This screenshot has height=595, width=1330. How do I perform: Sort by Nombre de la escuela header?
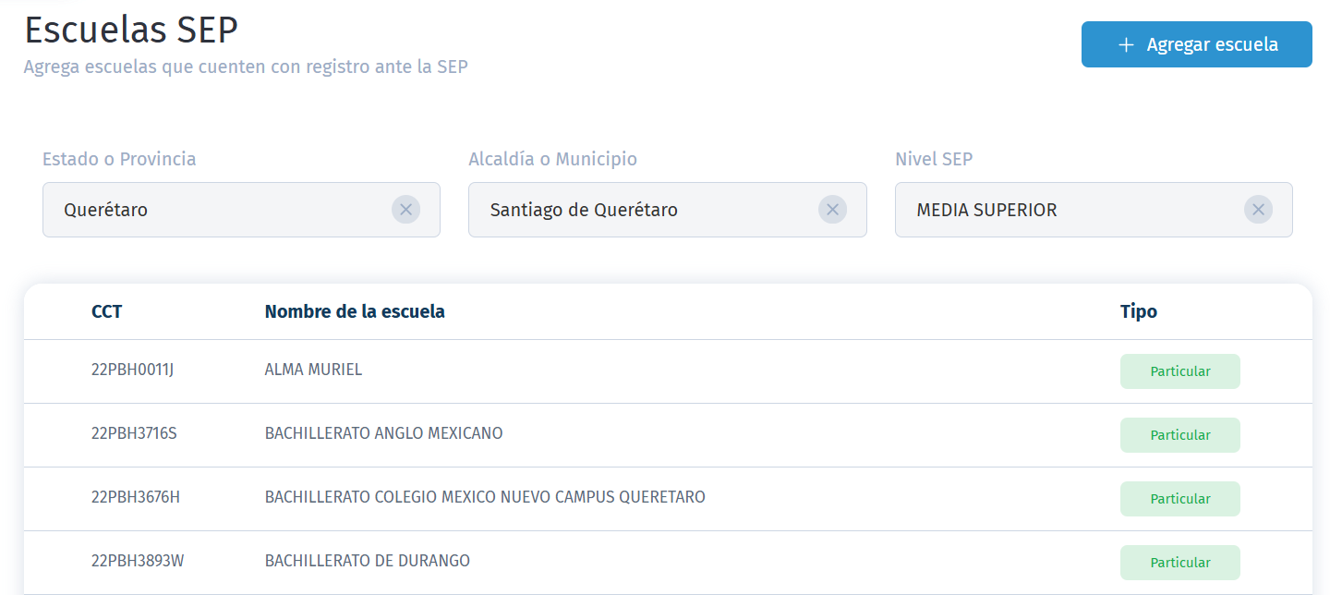[355, 311]
